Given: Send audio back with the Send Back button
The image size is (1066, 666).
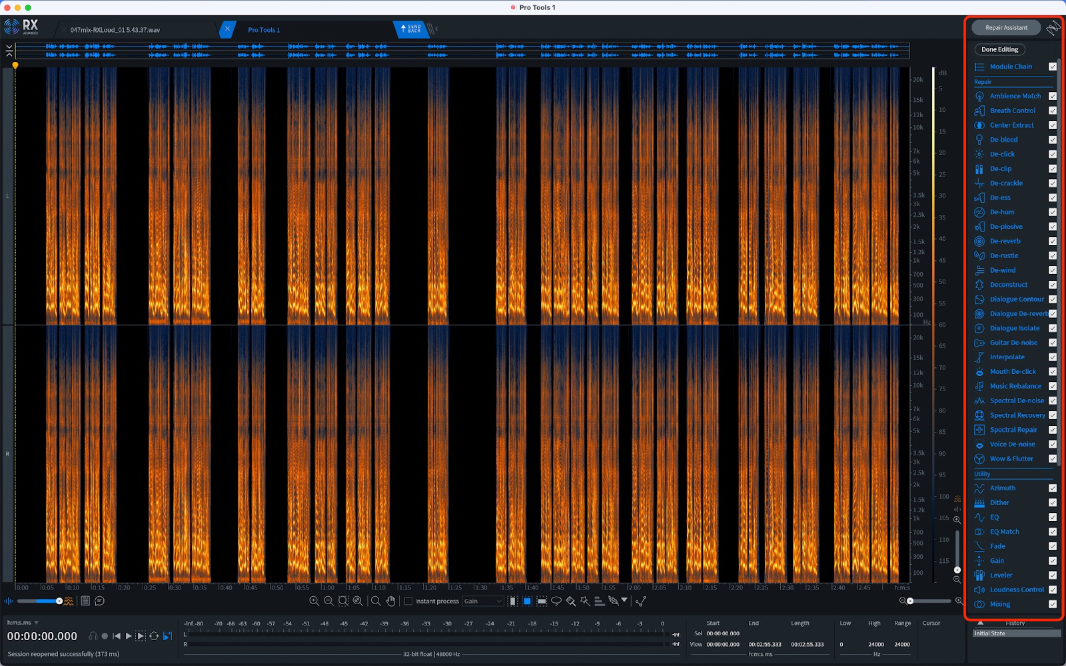Looking at the screenshot, I should pyautogui.click(x=410, y=29).
